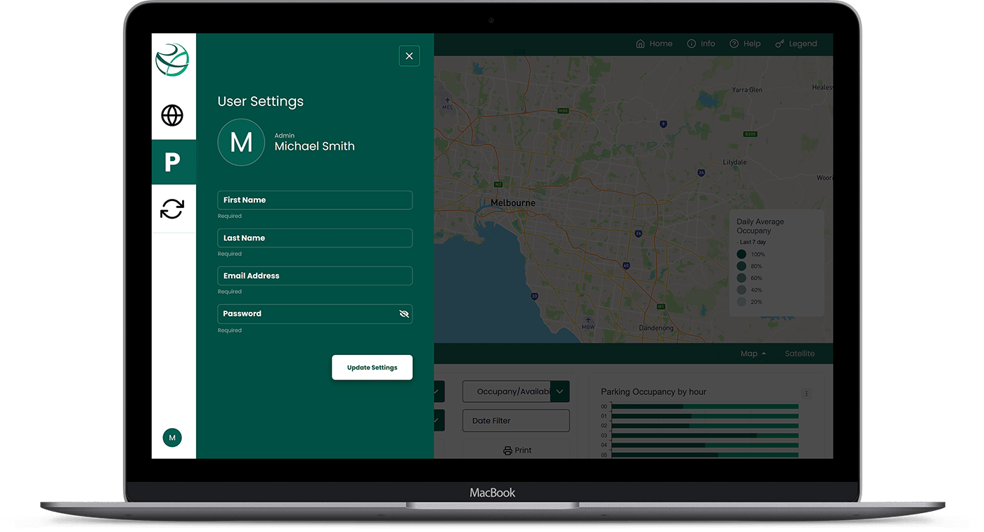Click the Update Settings button
The width and height of the screenshot is (984, 532).
pos(372,368)
